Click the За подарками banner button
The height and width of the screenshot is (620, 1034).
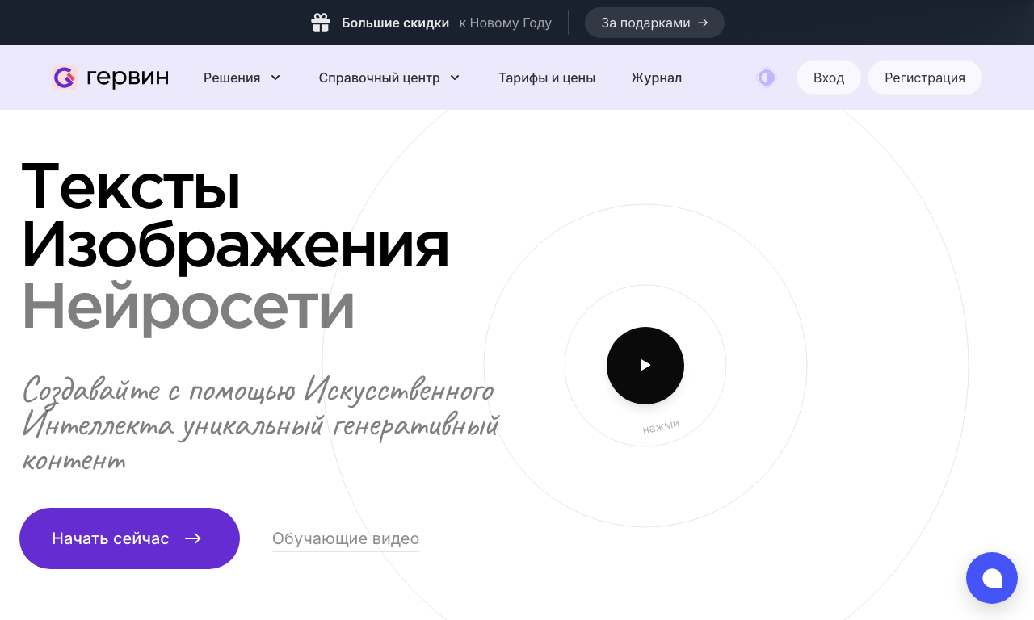click(654, 23)
